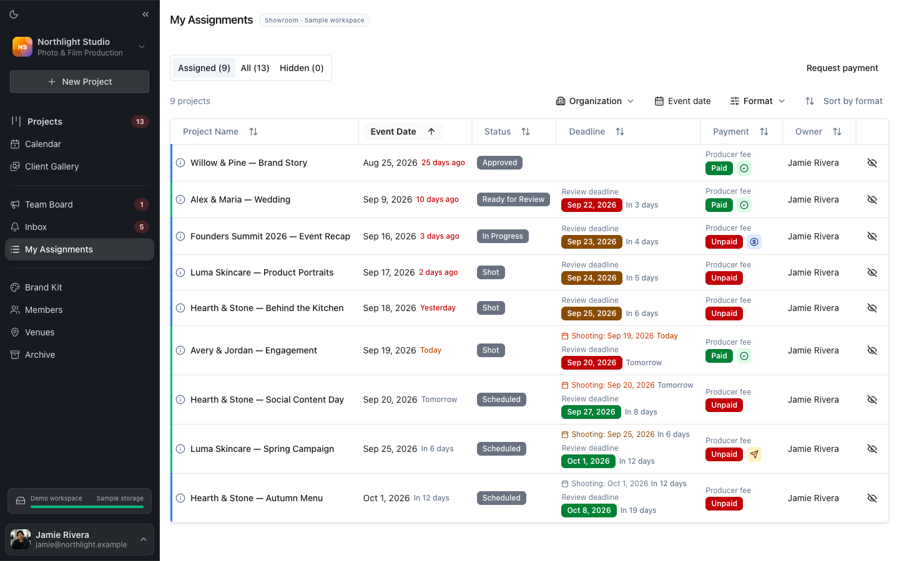Screen dimensions: 899x561
Task: Open Inbox in sidebar
Action: 79,227
